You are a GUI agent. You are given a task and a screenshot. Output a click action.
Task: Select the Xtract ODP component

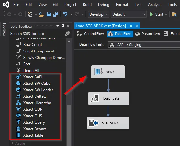coord(33,109)
